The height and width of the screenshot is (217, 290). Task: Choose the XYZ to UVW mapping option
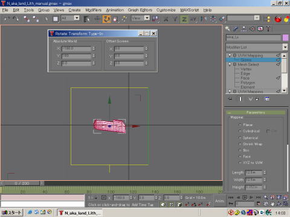[x=240, y=163]
